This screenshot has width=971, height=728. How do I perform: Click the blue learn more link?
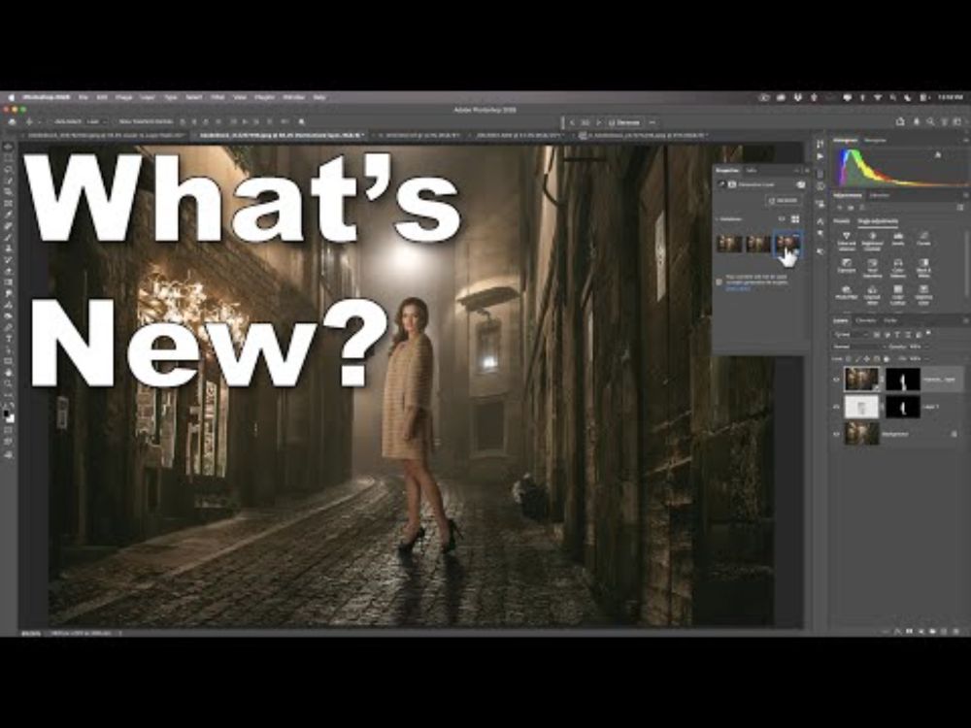[x=736, y=290]
